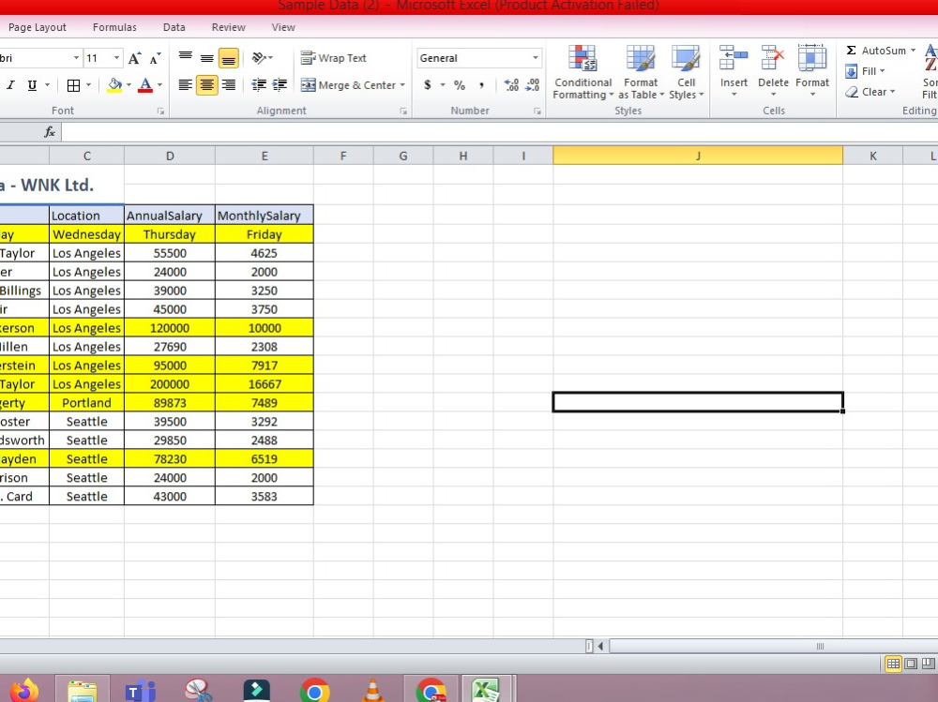Open VLC media player from the taskbar
Image resolution: width=938 pixels, height=702 pixels.
pos(372,691)
